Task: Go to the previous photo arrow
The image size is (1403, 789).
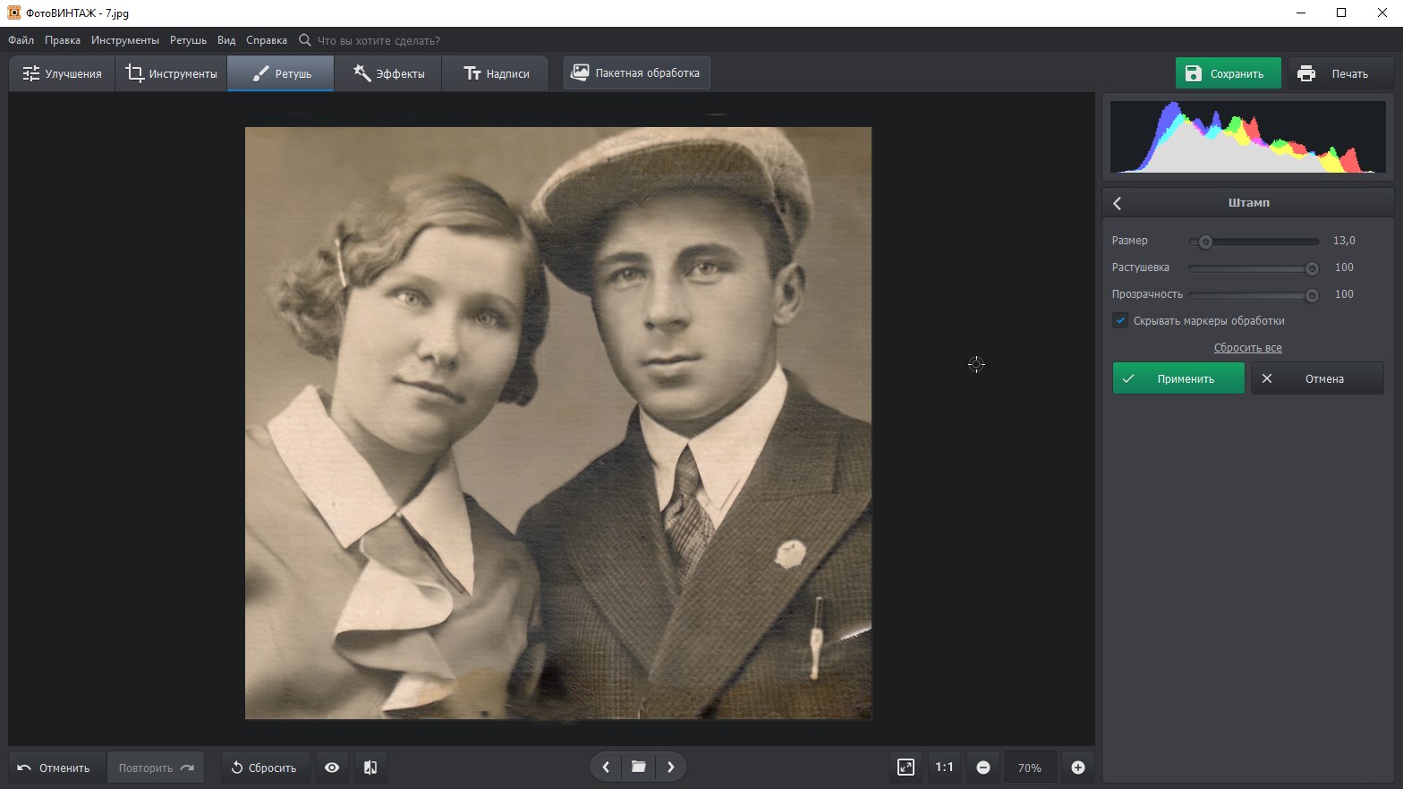Action: tap(606, 767)
